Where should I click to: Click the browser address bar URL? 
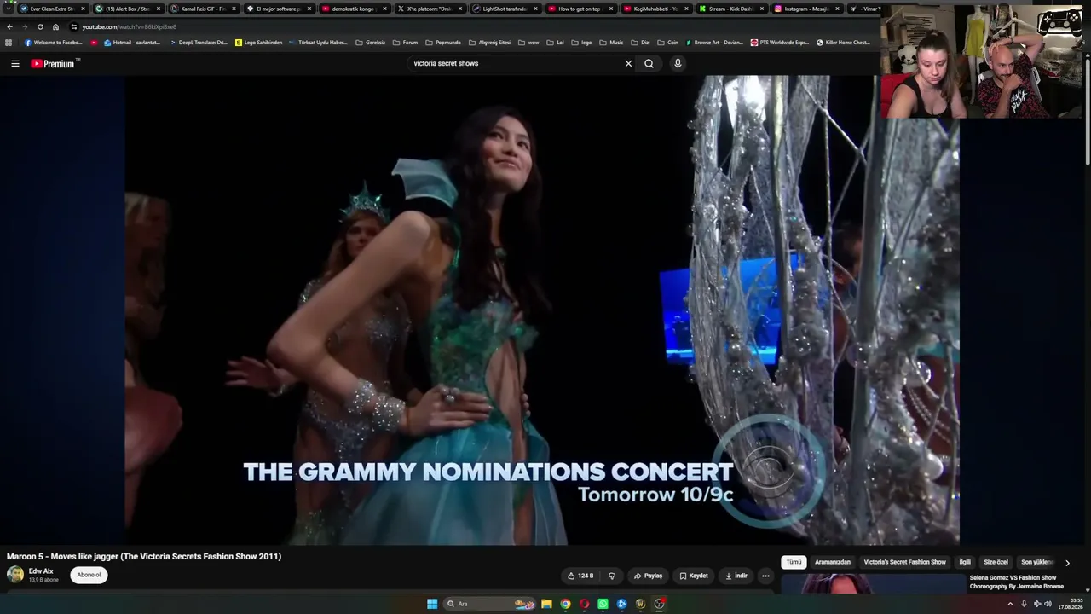tap(129, 27)
